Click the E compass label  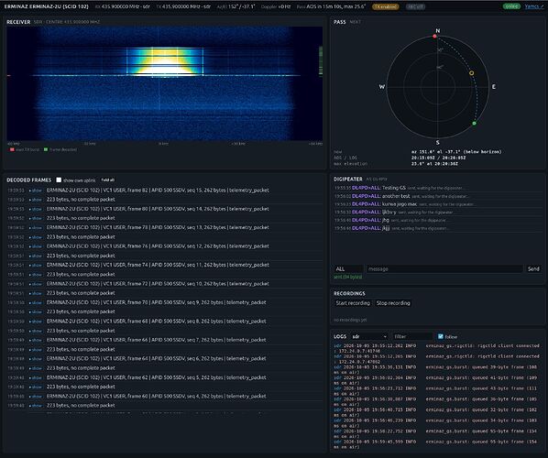click(x=494, y=87)
